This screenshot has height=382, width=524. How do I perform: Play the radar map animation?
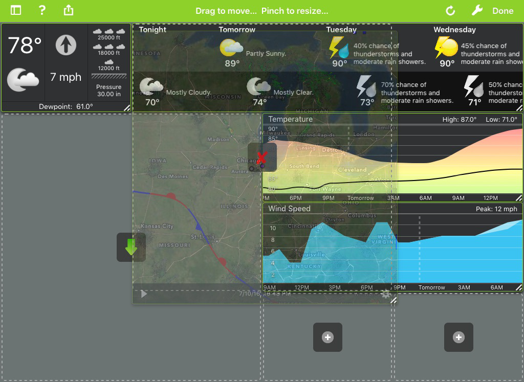[x=144, y=294]
